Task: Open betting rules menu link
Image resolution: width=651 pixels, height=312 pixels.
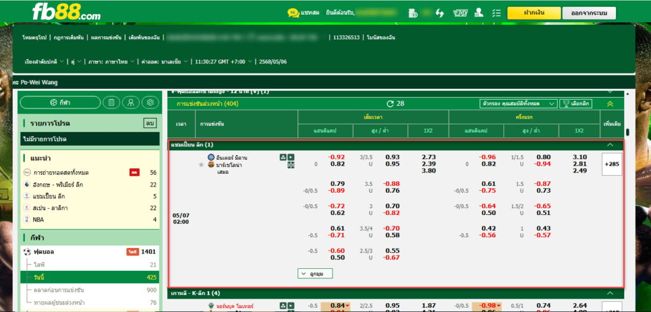Action: coord(69,37)
